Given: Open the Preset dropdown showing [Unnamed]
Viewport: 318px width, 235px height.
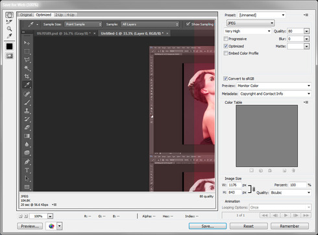Looking at the screenshot, I should point(262,15).
